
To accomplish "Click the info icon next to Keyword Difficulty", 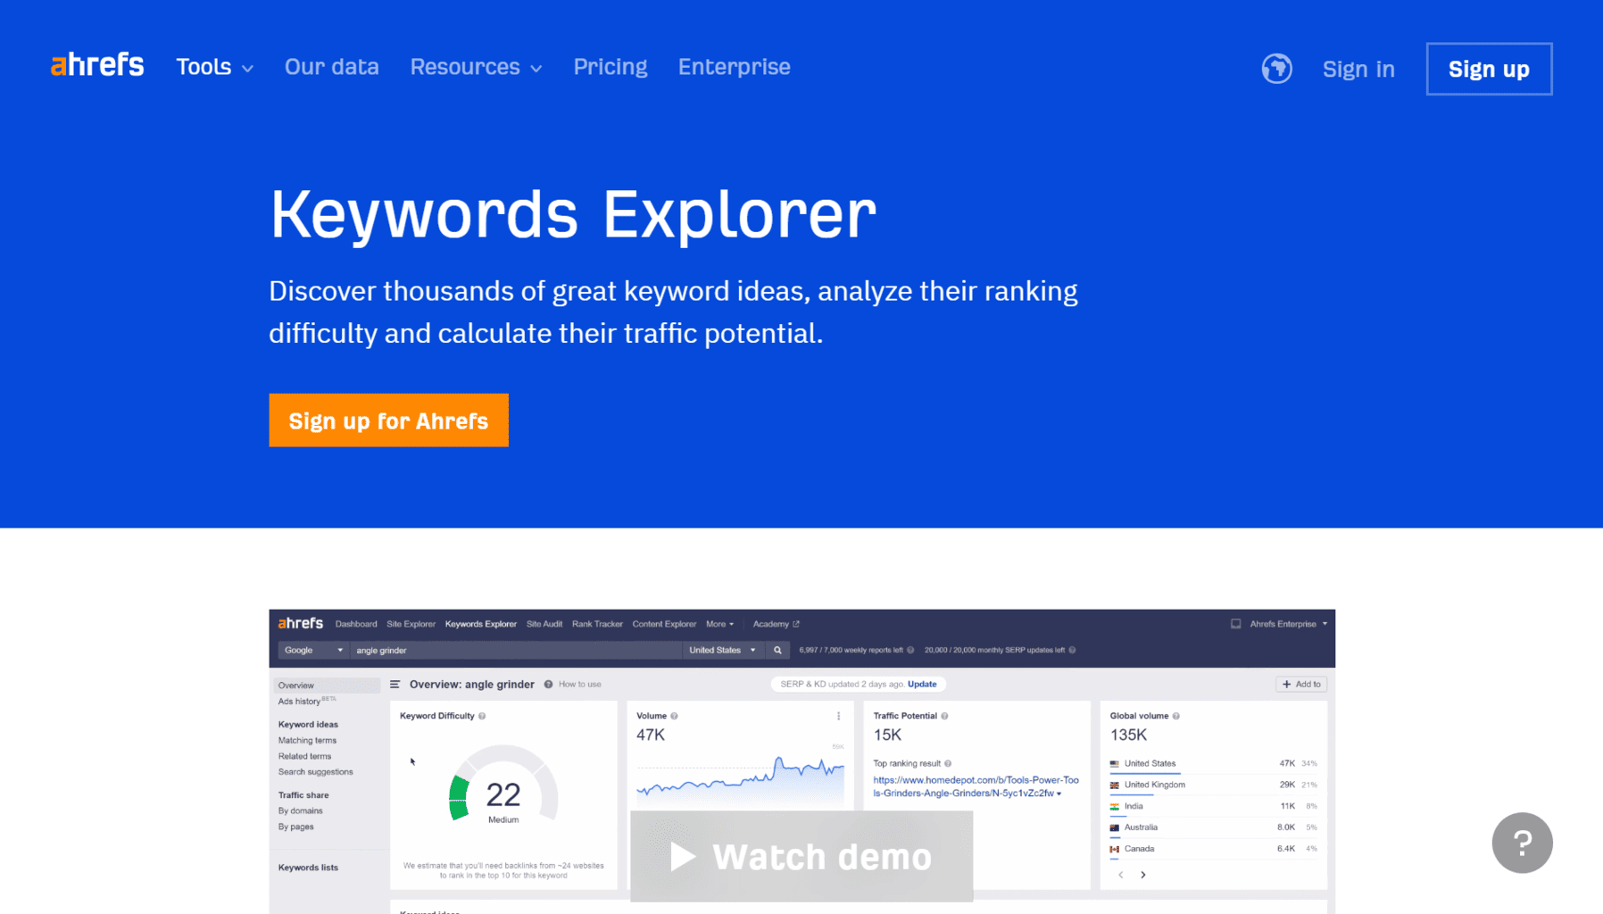I will coord(482,716).
